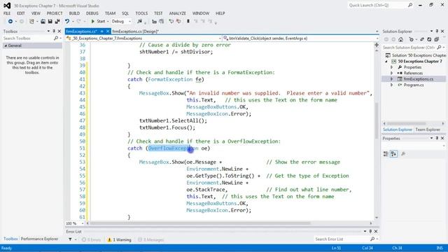Image resolution: width=448 pixels, height=252 pixels.
Task: Open the VIEW menu
Action: click(x=36, y=13)
